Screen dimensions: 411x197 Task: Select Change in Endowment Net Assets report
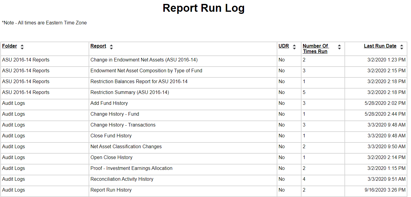(144, 60)
